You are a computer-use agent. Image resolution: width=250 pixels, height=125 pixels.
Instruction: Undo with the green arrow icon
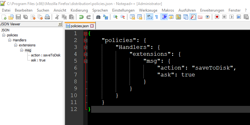coord(81,17)
